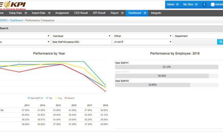This screenshot has width=223, height=139.
Task: Open the Report menu
Action: click(x=115, y=13)
